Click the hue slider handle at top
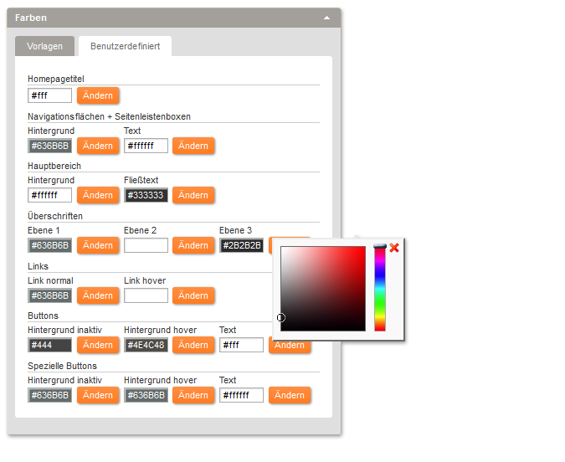The image size is (565, 462). pos(380,246)
